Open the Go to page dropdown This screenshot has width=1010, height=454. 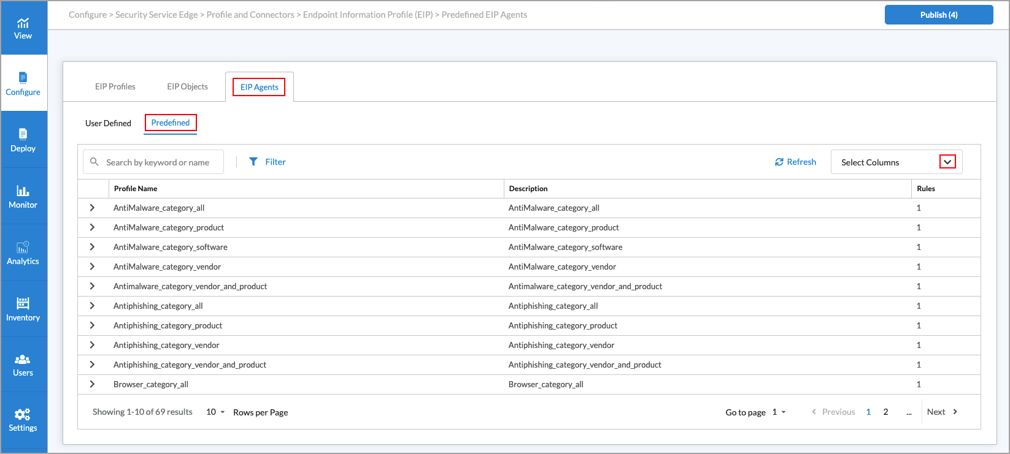pos(779,412)
